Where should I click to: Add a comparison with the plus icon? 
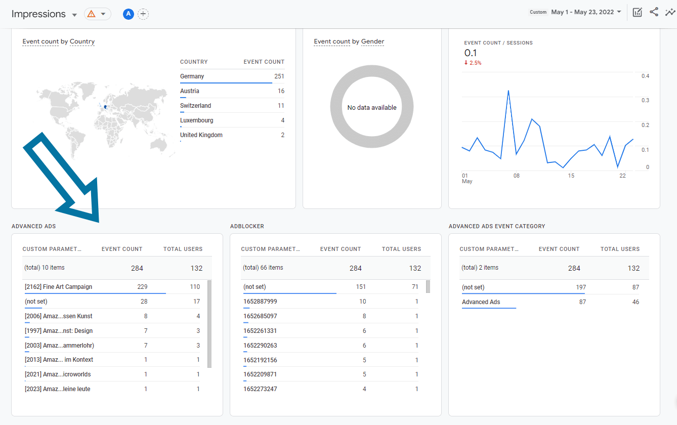point(143,14)
